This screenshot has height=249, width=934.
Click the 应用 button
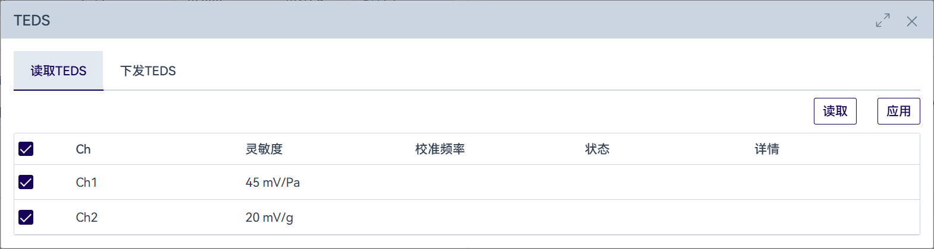point(898,111)
